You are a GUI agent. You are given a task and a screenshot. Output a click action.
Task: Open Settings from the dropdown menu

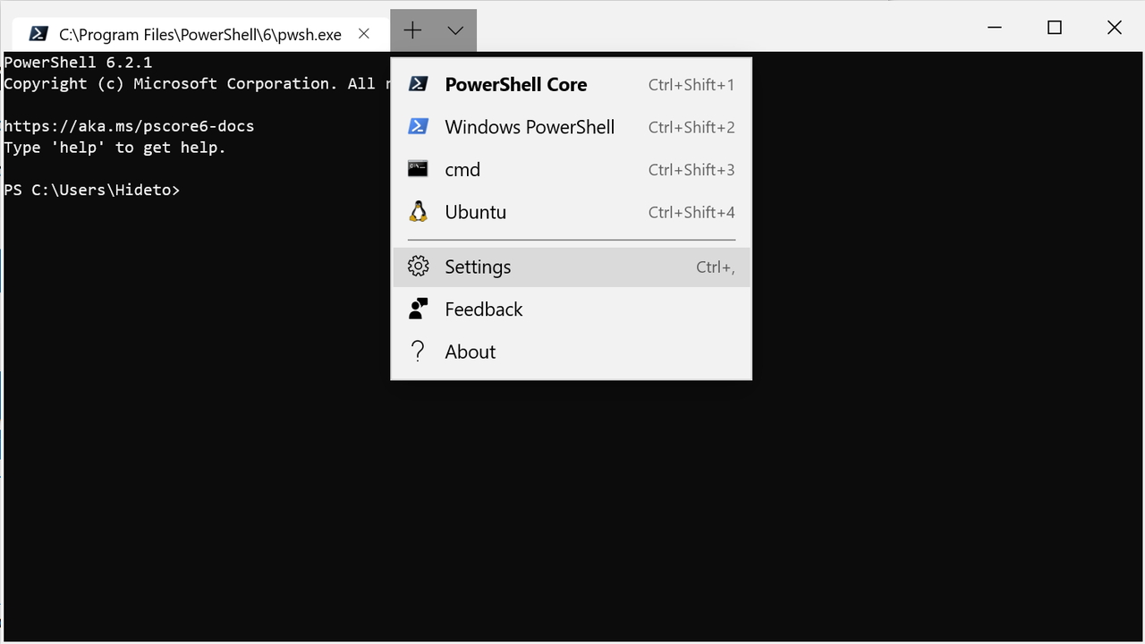(478, 267)
